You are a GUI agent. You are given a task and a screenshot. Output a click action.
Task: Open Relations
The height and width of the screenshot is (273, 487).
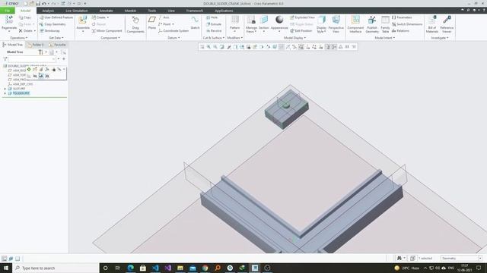coord(400,31)
